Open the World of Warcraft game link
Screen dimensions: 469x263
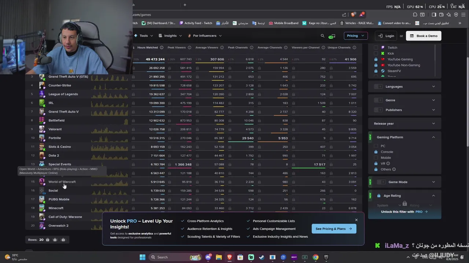point(62,182)
